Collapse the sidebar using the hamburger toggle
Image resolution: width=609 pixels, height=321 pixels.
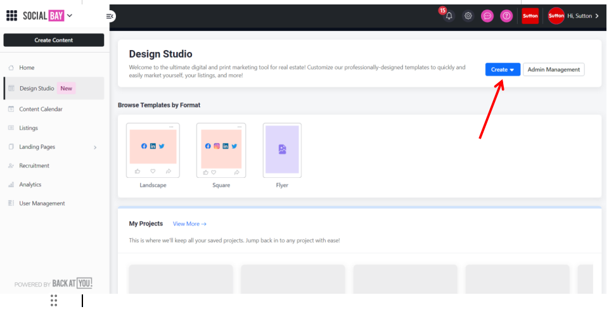tap(110, 16)
